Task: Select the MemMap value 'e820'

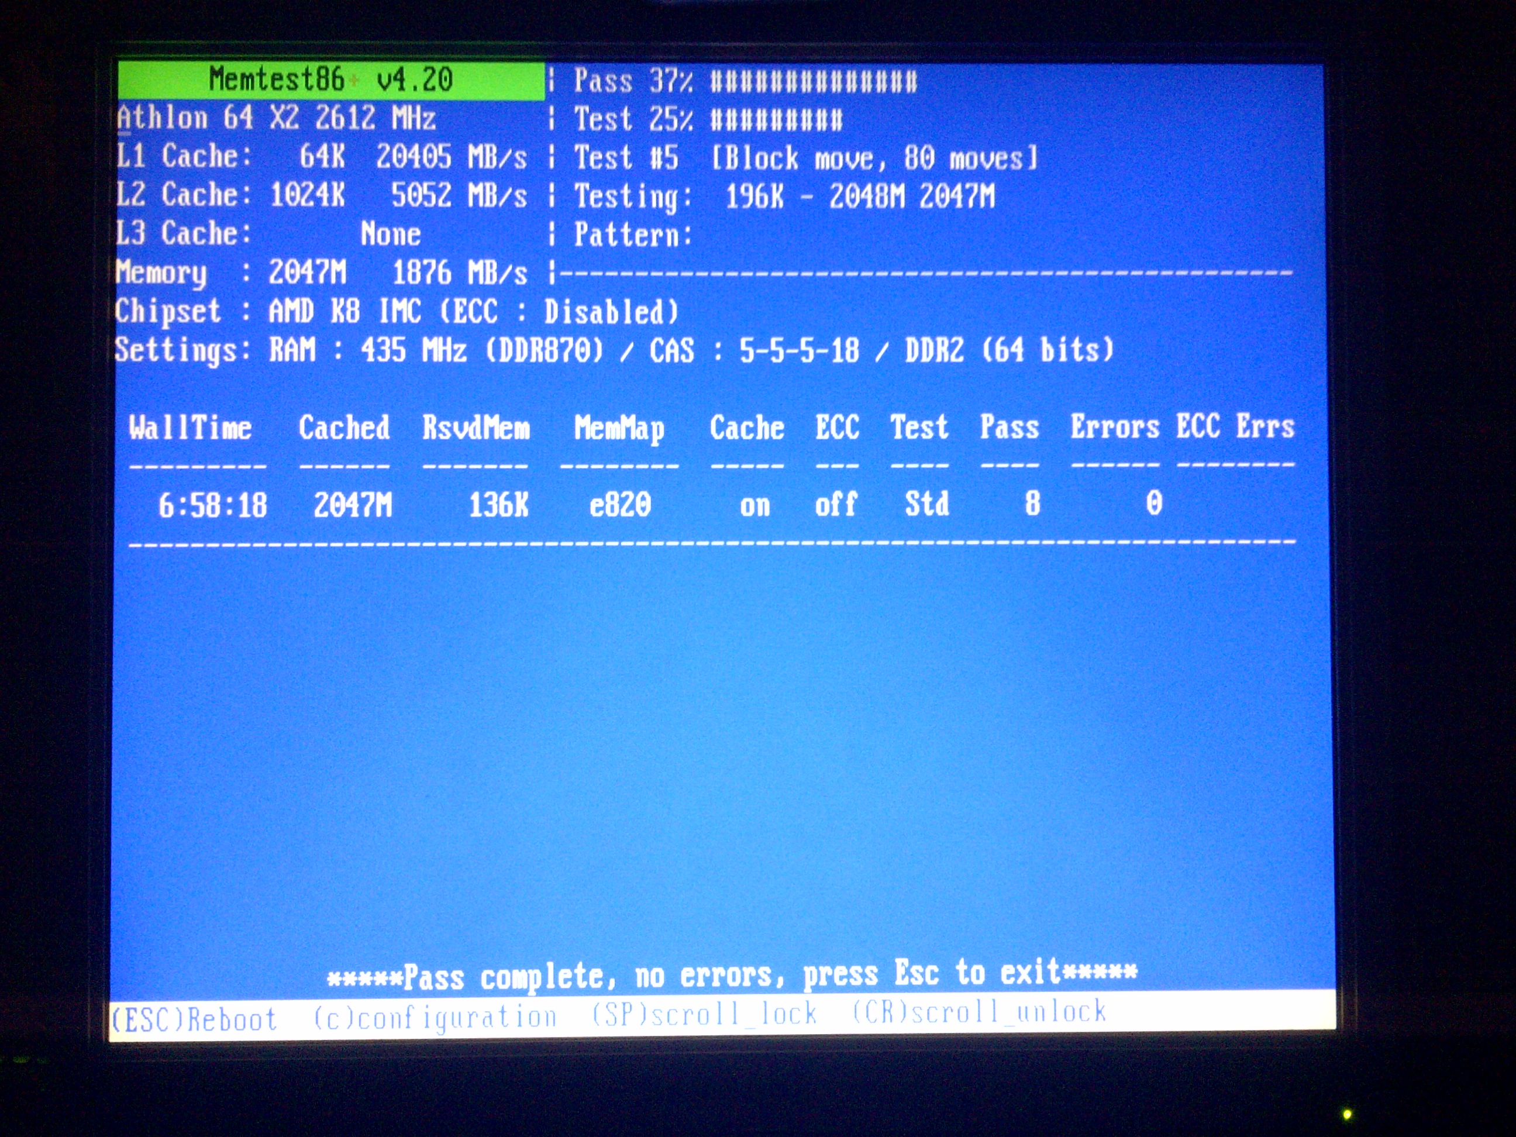Action: tap(620, 505)
